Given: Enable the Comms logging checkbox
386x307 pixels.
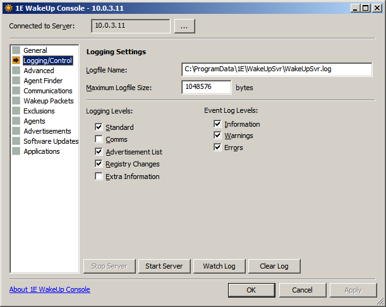Looking at the screenshot, I should [99, 139].
